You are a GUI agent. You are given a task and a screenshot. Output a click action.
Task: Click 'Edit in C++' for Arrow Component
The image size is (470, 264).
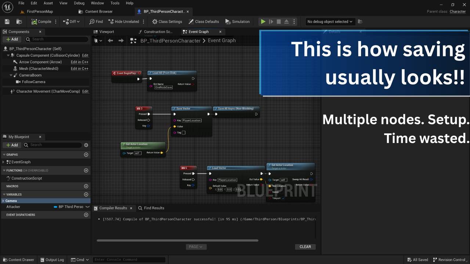pos(79,62)
